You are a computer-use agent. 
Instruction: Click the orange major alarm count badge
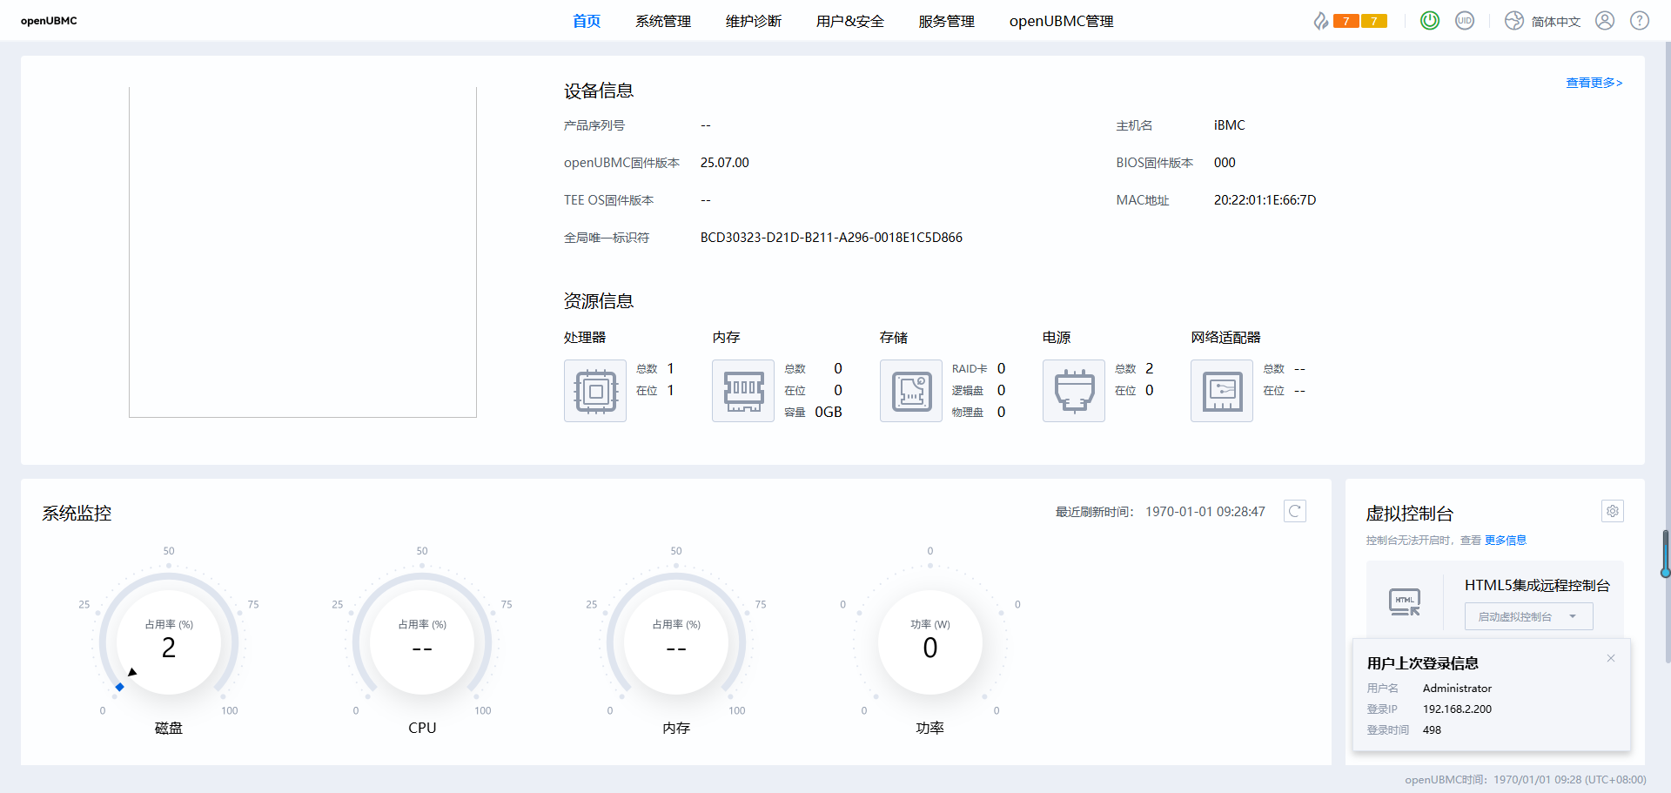point(1346,21)
